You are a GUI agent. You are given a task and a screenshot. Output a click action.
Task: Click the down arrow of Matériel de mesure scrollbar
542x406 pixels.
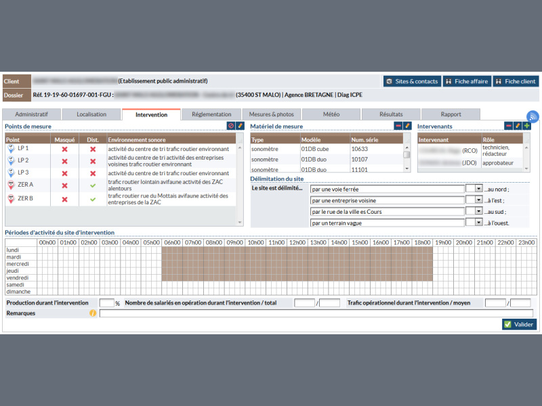(x=407, y=168)
